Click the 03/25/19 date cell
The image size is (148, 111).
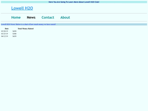point(5,34)
